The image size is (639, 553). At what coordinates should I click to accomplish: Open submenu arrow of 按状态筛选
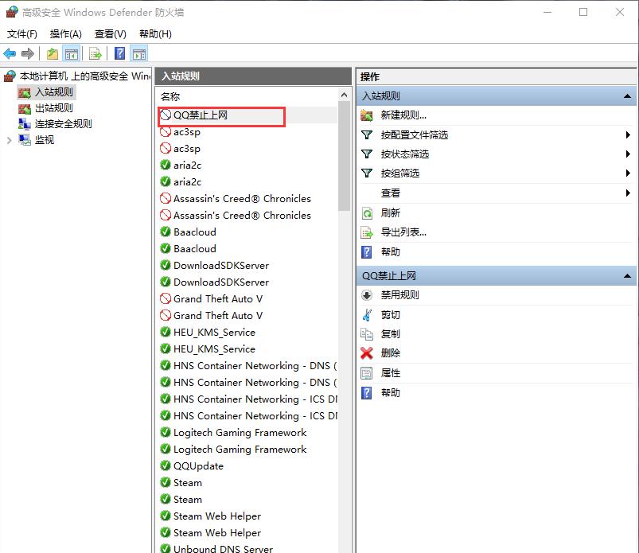628,154
